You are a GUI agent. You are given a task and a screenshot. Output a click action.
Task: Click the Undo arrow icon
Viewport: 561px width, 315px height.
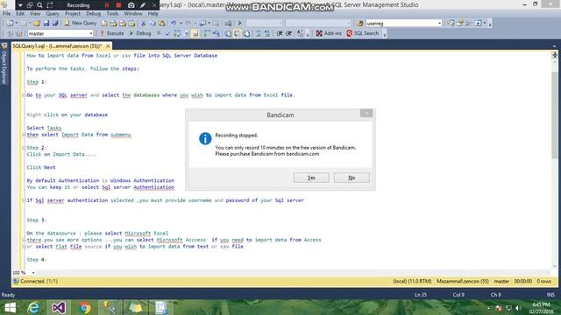[174, 24]
